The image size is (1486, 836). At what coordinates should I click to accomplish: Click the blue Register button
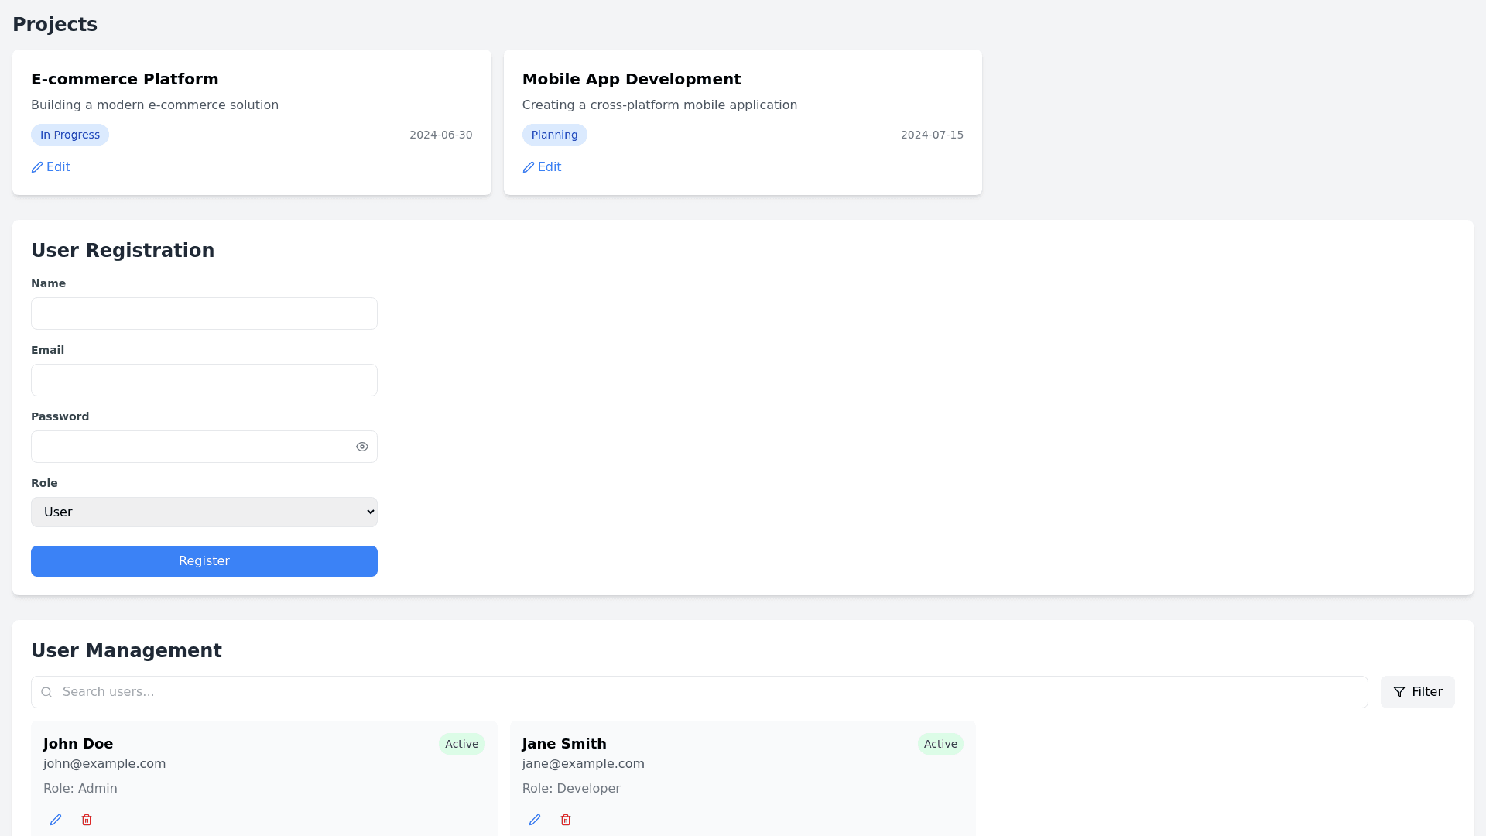coord(204,561)
